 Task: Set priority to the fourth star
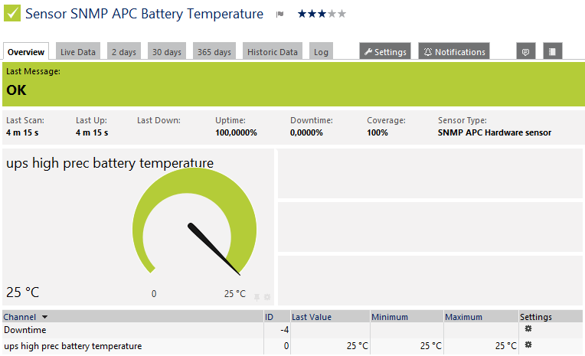coord(332,14)
